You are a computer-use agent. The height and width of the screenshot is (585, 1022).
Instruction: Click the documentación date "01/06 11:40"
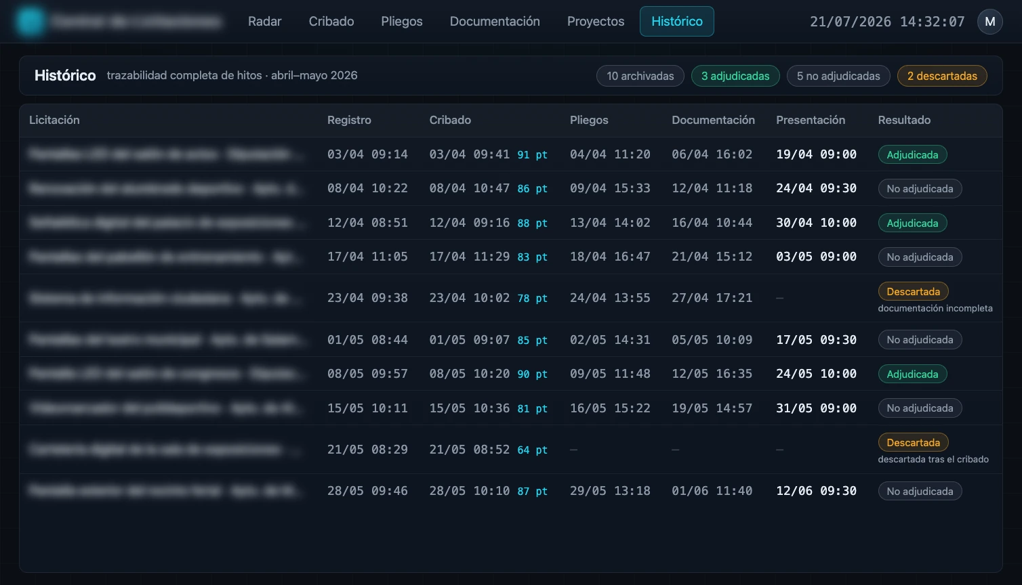point(712,491)
